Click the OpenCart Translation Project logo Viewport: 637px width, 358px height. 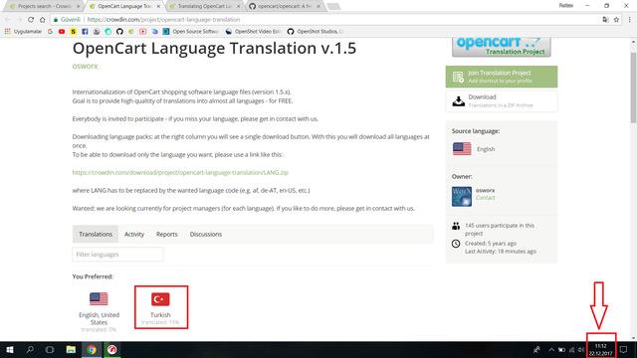tap(502, 47)
